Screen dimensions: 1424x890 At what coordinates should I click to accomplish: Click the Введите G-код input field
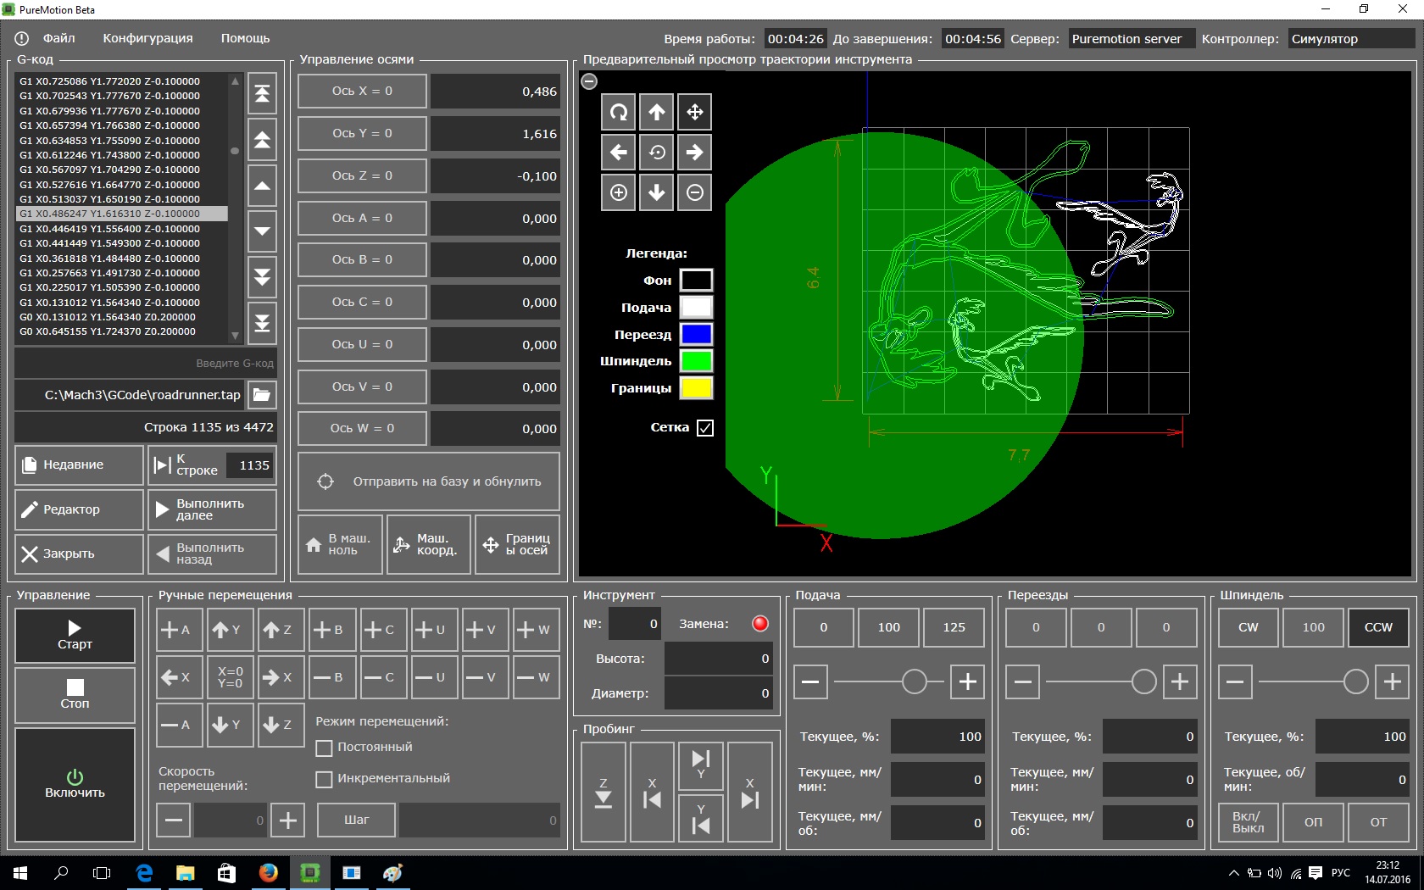(145, 363)
